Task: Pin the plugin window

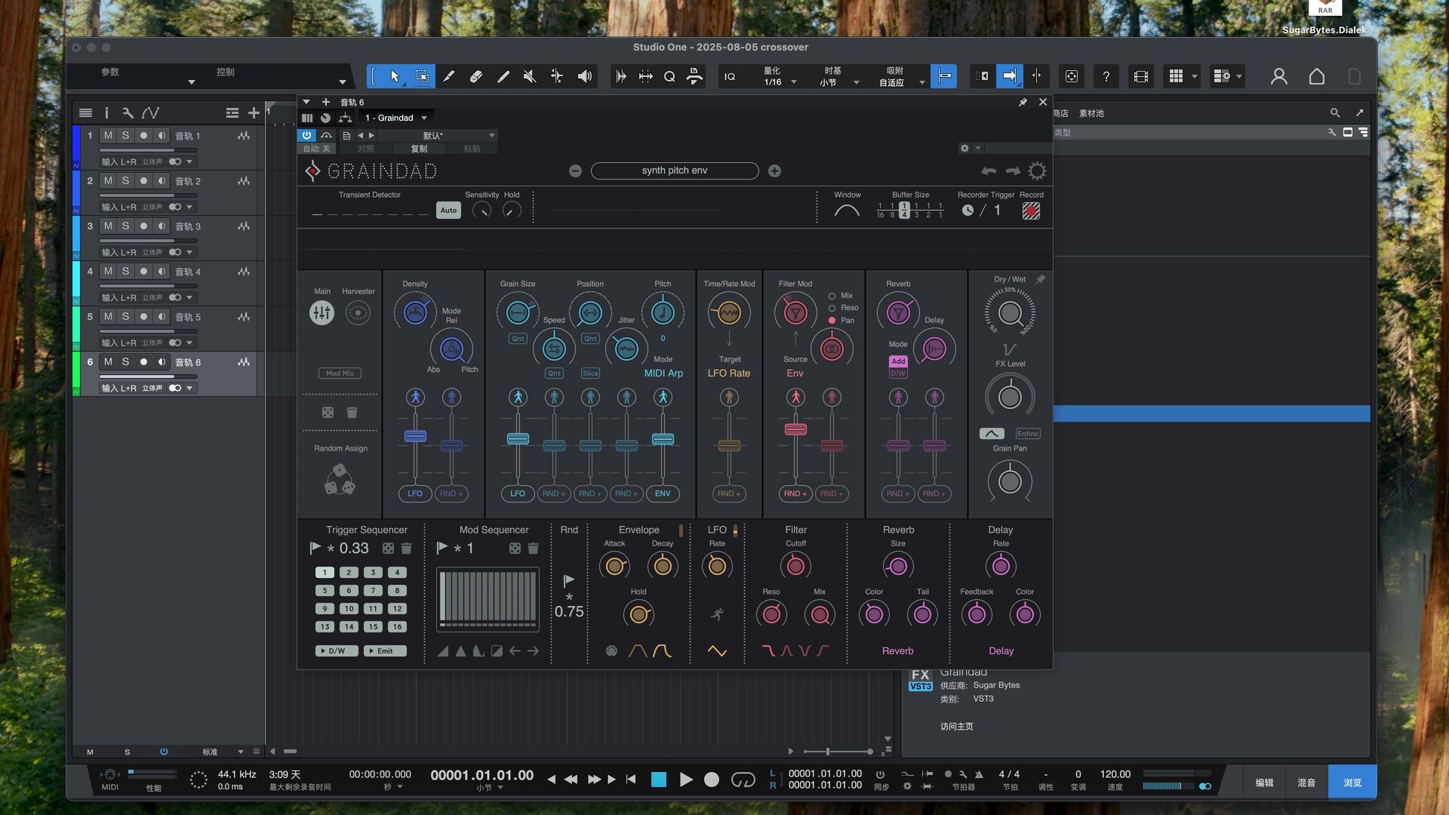Action: pos(1023,102)
